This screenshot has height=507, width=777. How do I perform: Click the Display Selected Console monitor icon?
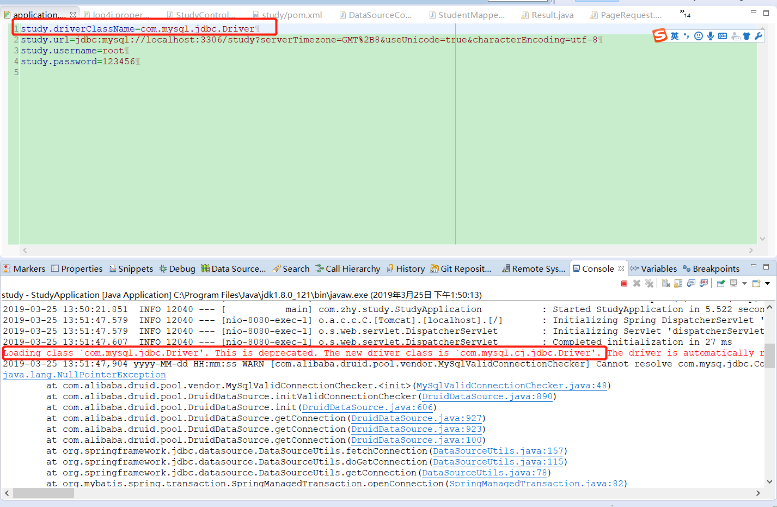coord(733,283)
